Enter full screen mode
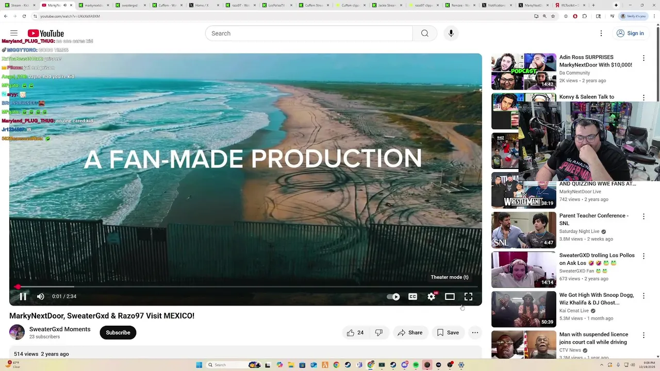660x371 pixels. tap(468, 297)
